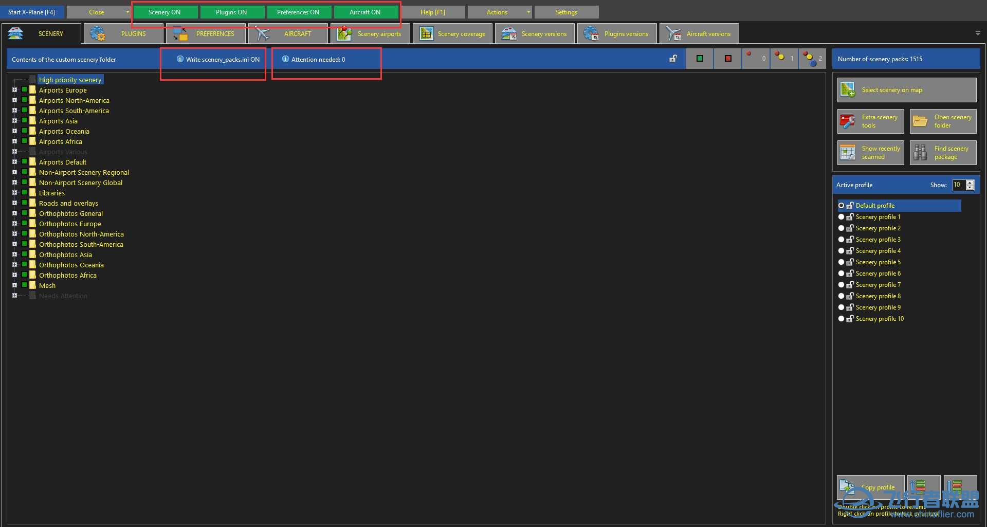Expand the Orthophotos Africa tree node
The height and width of the screenshot is (527, 987).
point(14,275)
